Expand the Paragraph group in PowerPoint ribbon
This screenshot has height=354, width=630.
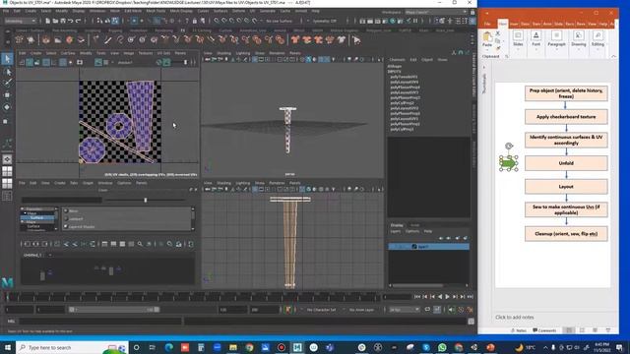tap(556, 39)
